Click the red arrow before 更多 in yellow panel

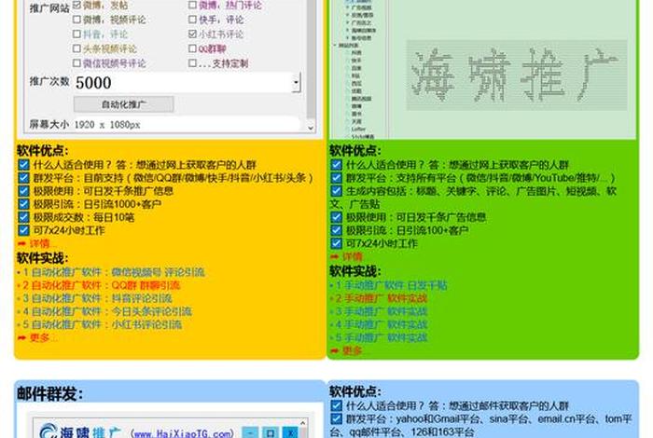coord(21,337)
